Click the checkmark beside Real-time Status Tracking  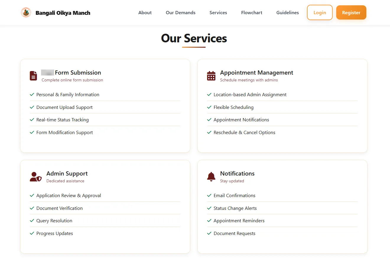[x=32, y=120]
